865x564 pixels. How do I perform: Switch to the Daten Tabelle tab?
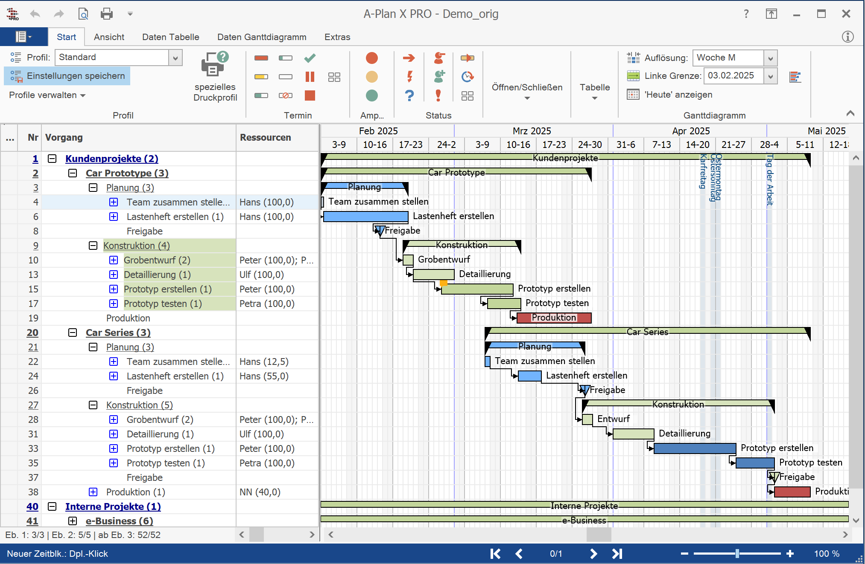click(171, 37)
